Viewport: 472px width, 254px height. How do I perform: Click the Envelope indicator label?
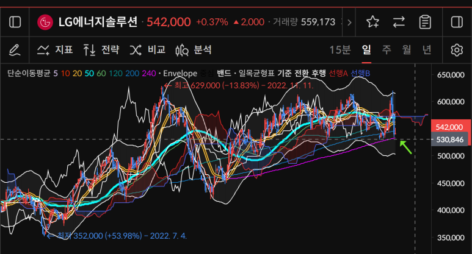pos(180,73)
